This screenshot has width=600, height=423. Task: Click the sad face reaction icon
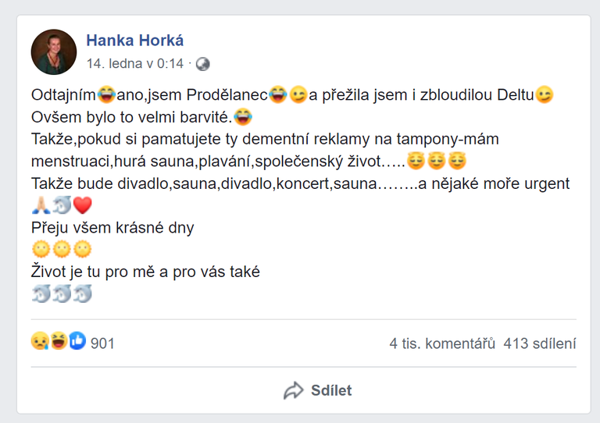[40, 342]
